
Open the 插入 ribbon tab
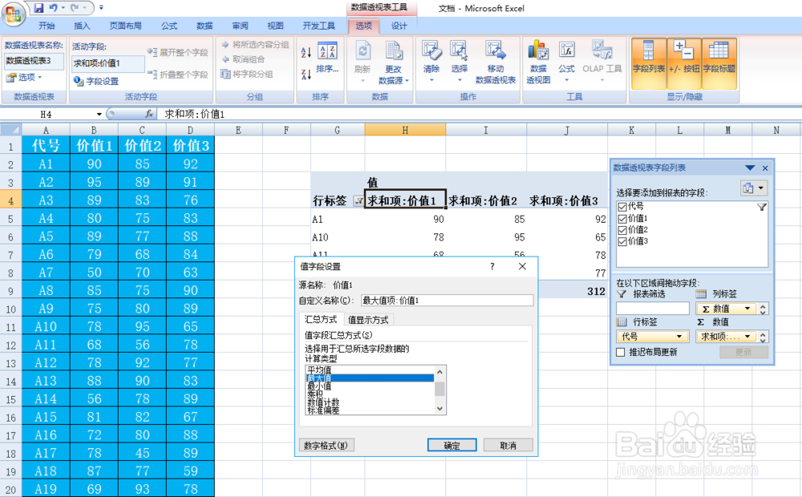(82, 26)
